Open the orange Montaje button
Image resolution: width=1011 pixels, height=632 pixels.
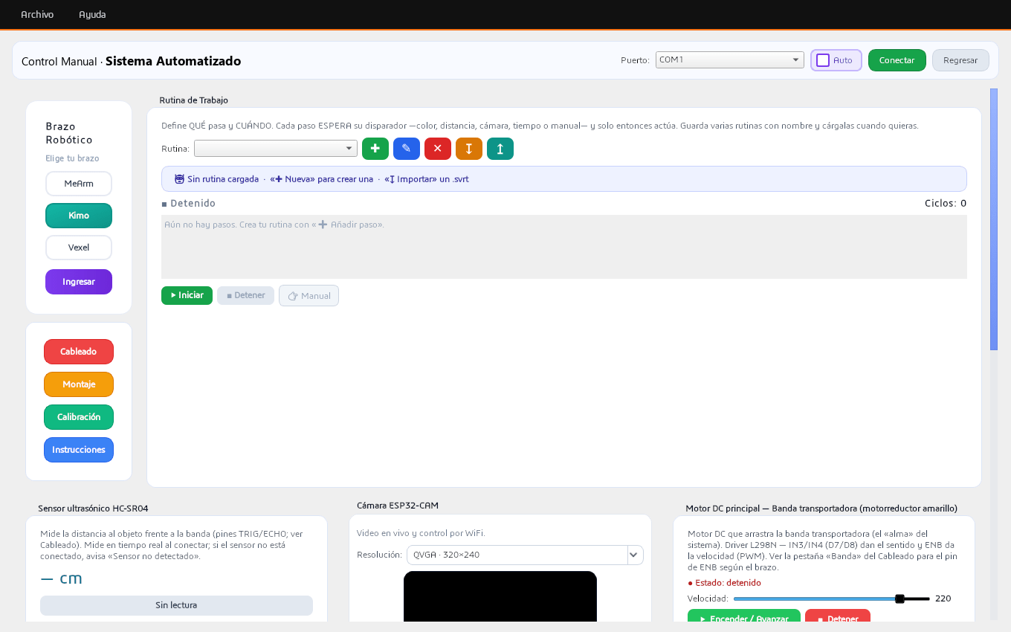coord(79,384)
